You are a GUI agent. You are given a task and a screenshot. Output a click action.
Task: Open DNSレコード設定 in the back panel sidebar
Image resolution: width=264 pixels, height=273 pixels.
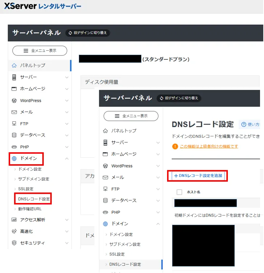pos(34,199)
